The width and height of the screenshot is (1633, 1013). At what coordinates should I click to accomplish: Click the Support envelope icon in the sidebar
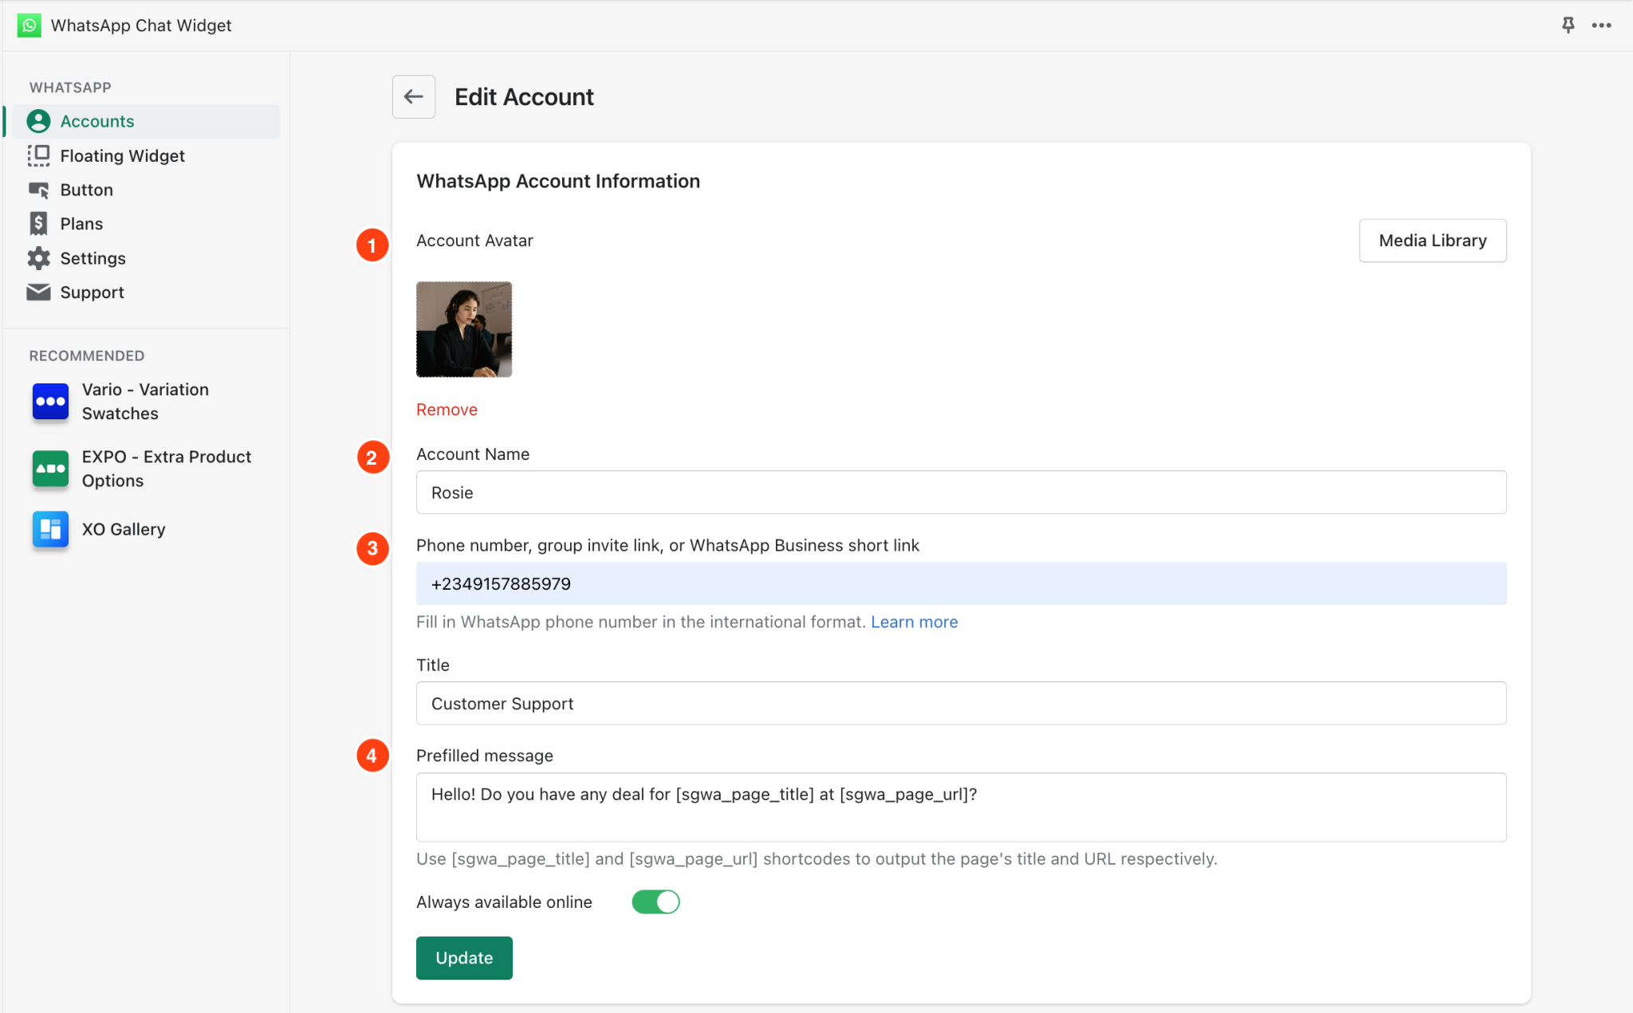pos(38,293)
